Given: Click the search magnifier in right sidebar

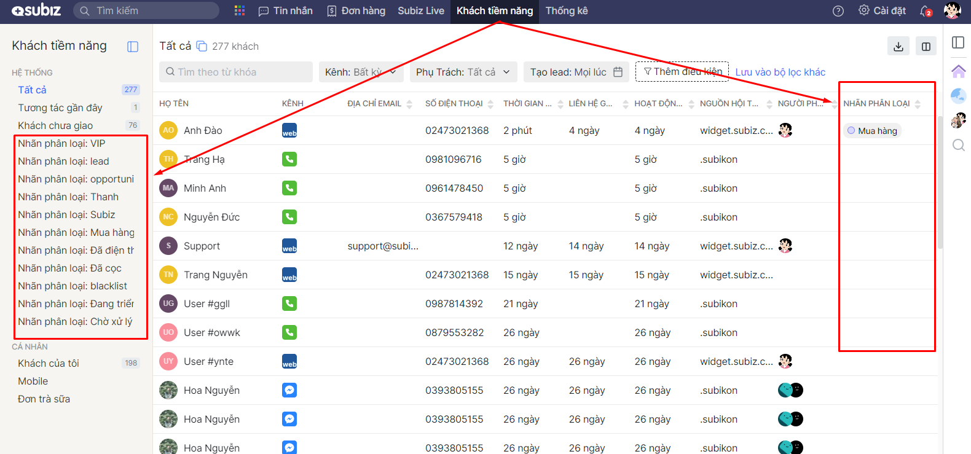Looking at the screenshot, I should [958, 146].
